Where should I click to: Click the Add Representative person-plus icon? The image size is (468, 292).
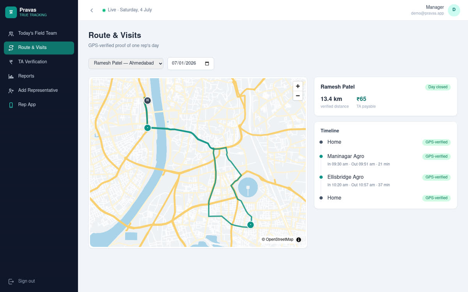[11, 90]
